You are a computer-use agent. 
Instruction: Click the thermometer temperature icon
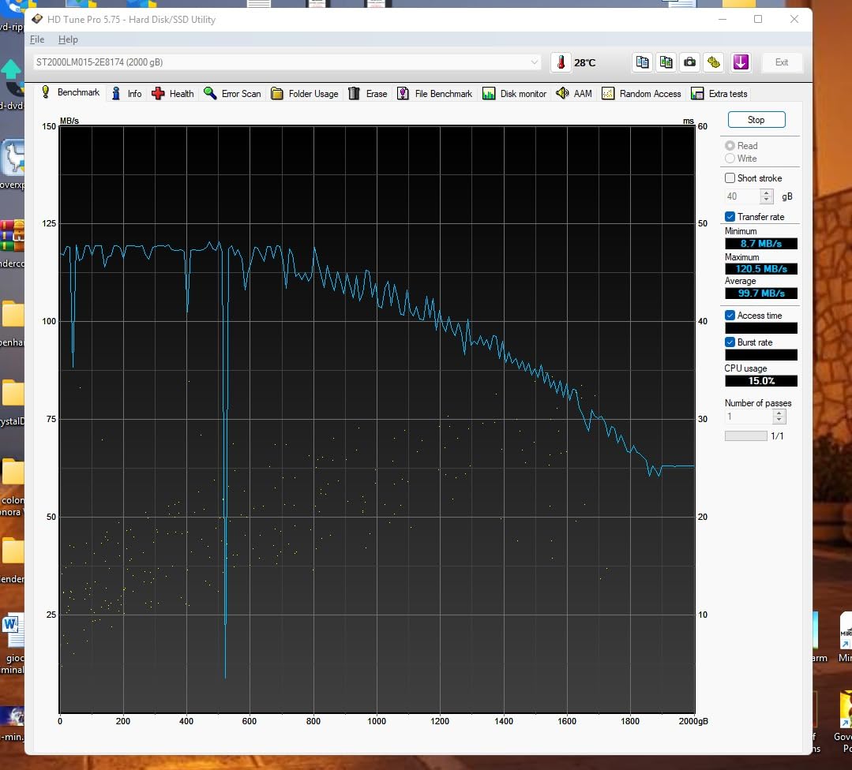point(561,62)
